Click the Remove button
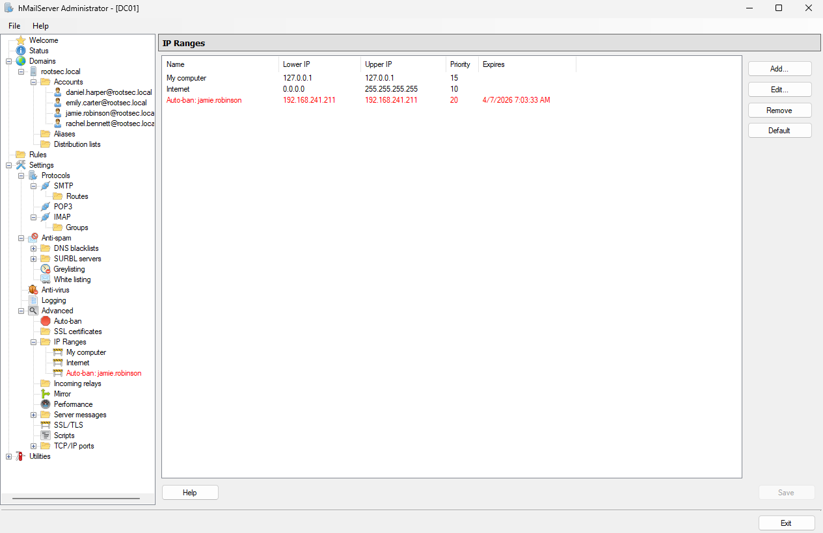823x533 pixels. pyautogui.click(x=779, y=110)
